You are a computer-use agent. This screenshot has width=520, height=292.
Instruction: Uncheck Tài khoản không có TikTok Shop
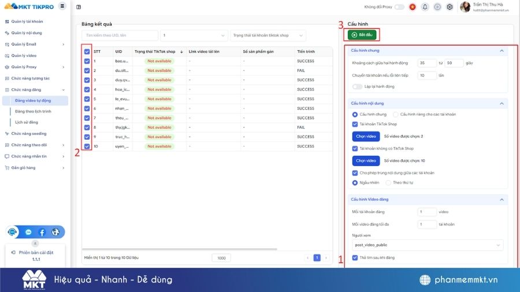355,149
